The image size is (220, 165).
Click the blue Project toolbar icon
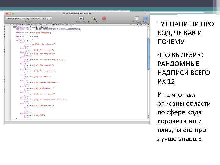pyautogui.click(x=145, y=19)
